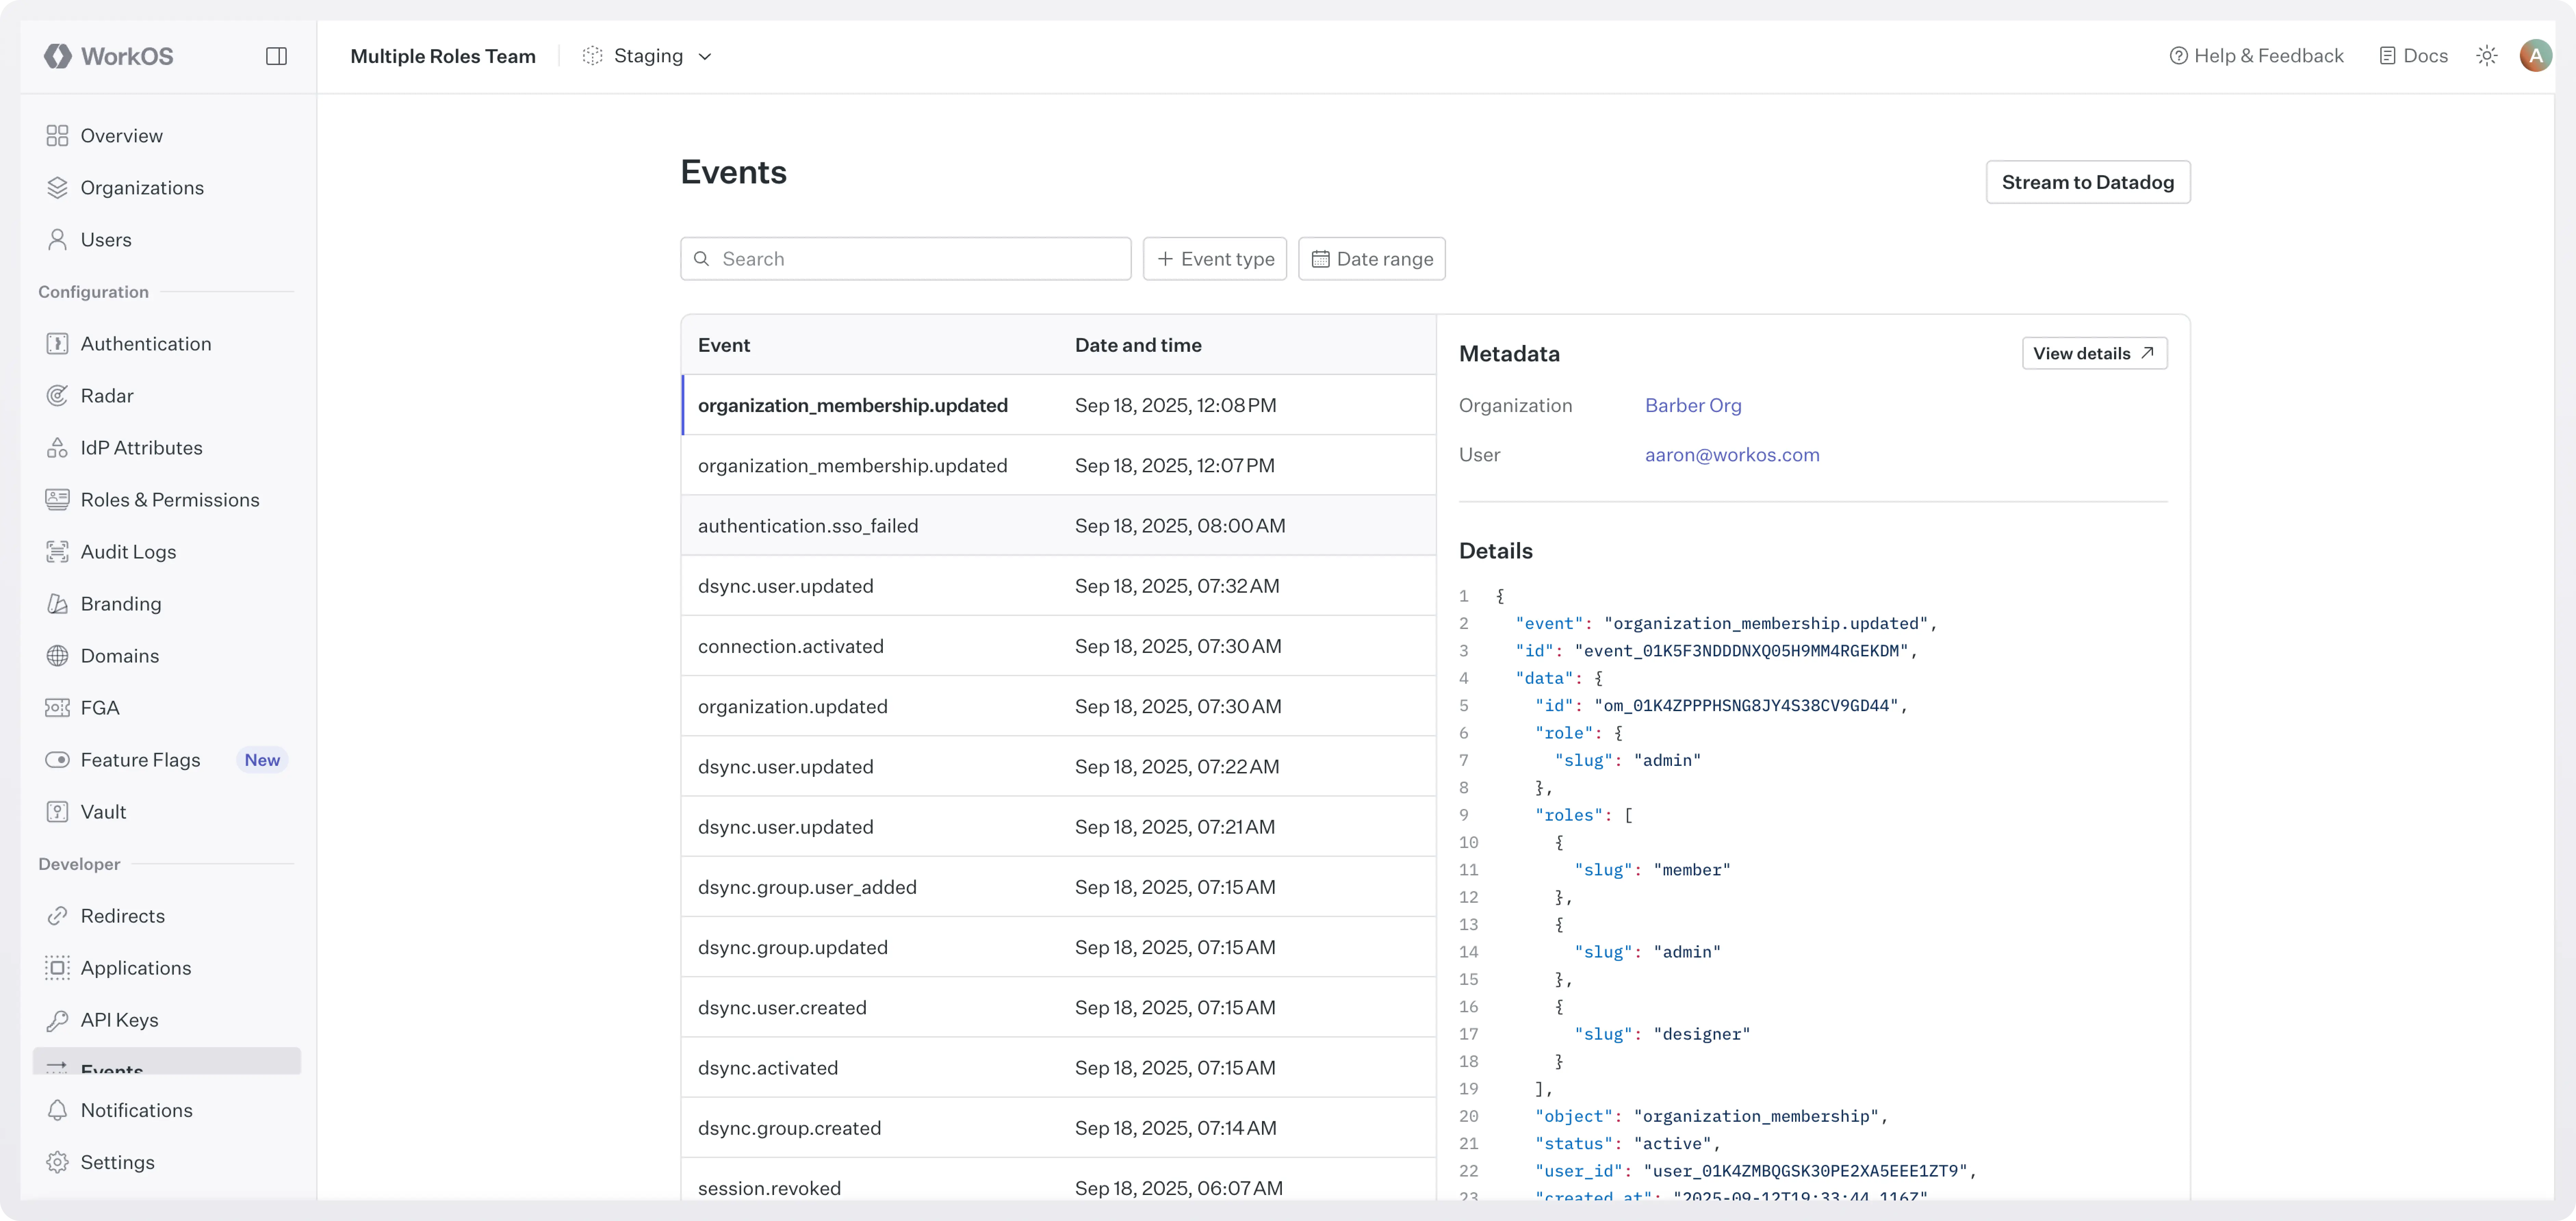
Task: Select the connection.activated event row
Action: coord(1059,646)
